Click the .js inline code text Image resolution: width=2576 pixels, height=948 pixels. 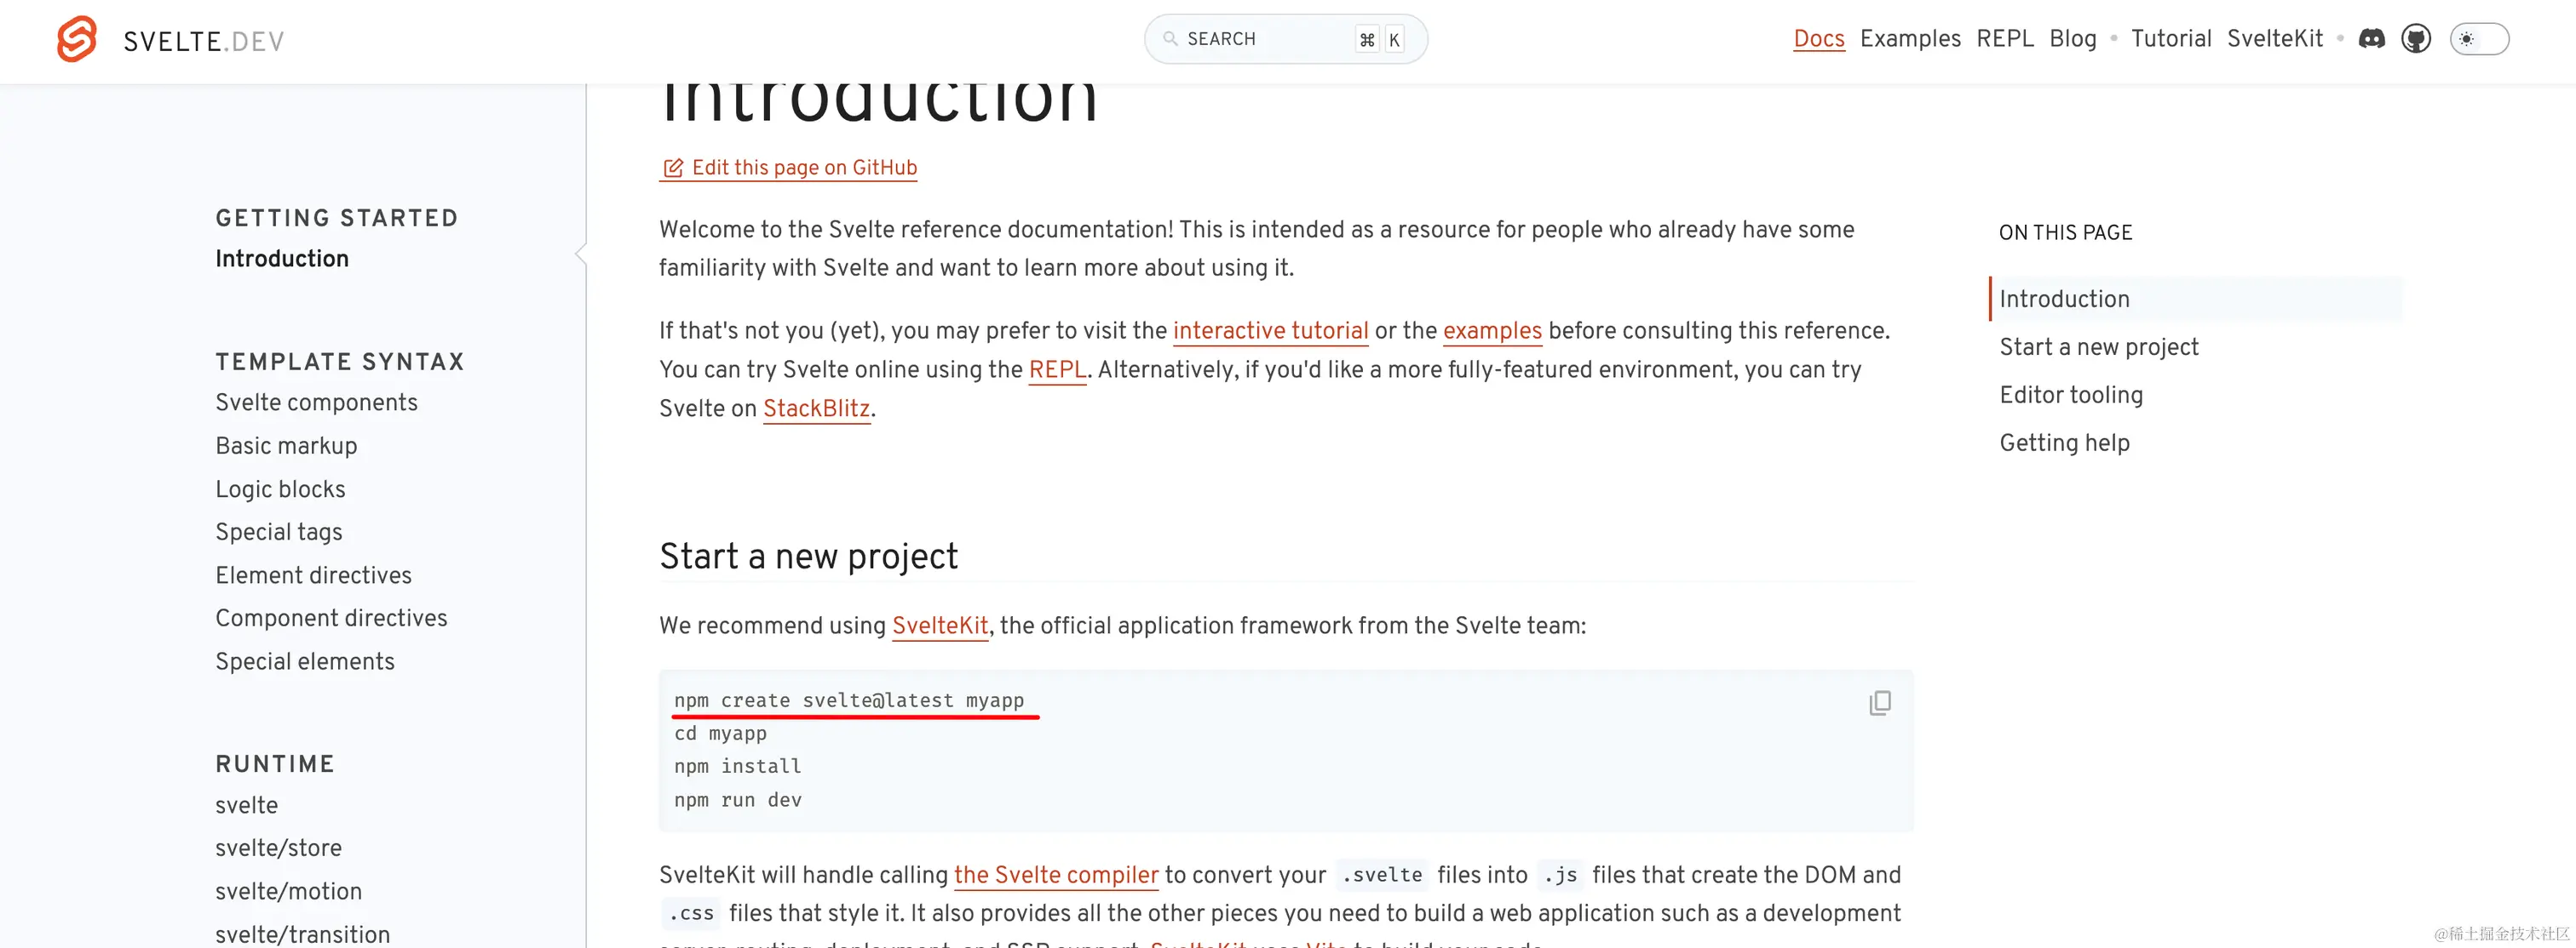point(1560,875)
